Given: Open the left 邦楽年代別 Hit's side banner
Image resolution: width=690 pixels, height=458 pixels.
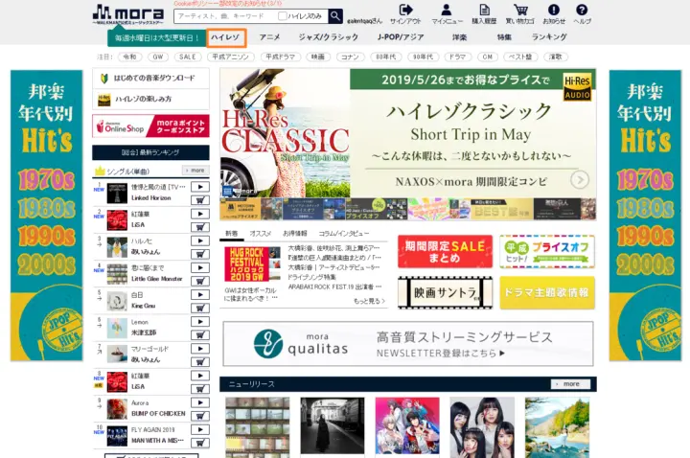Looking at the screenshot, I should click(x=46, y=216).
